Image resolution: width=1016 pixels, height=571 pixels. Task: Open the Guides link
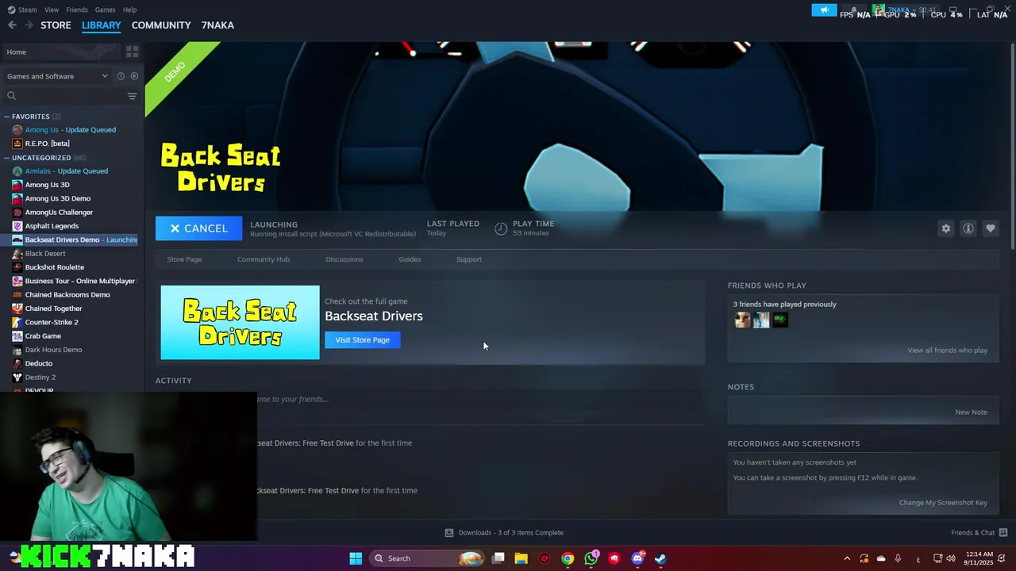(x=410, y=259)
